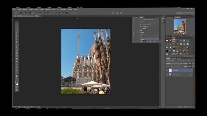Select the Hand tool
Image resolution: width=207 pixels, height=116 pixels.
16,76
